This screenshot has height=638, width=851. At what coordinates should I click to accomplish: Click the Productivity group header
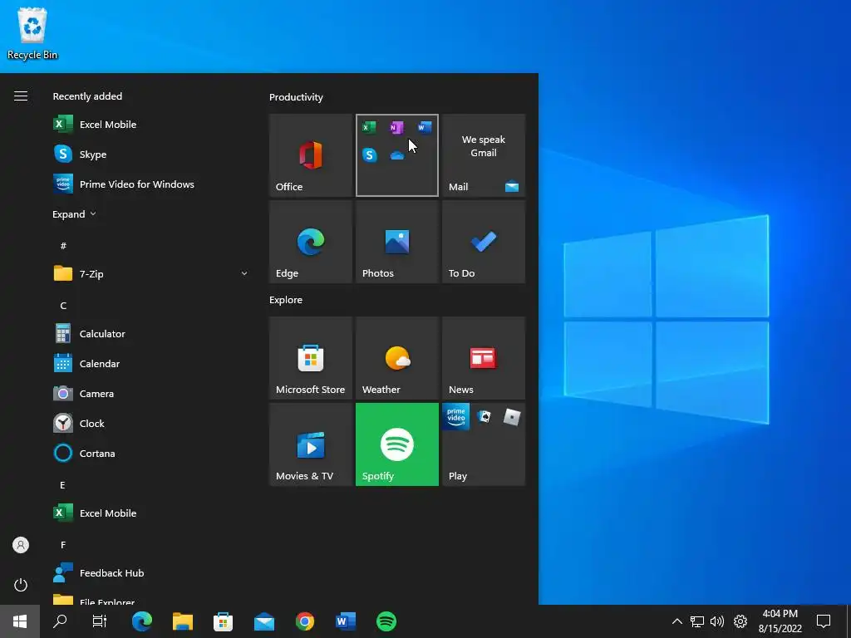296,97
